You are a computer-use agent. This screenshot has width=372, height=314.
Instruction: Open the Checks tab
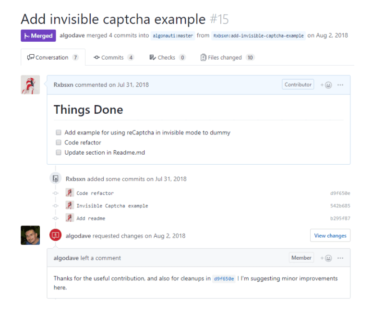167,58
